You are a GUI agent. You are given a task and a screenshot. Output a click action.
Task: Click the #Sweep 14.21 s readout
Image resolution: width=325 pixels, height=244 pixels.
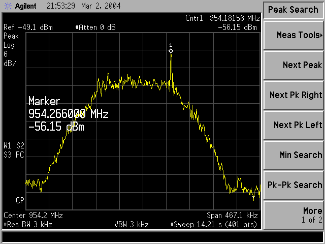pyautogui.click(x=213, y=225)
